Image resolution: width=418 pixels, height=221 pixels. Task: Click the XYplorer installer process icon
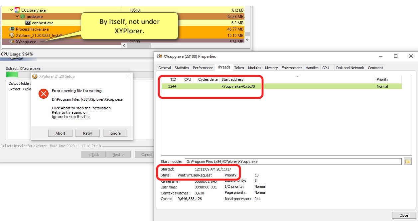(12, 36)
